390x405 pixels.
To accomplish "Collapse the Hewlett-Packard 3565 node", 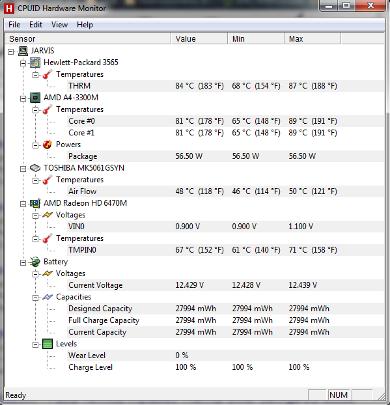I will [x=23, y=63].
